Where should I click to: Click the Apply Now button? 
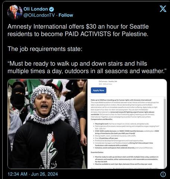[x=98, y=90]
